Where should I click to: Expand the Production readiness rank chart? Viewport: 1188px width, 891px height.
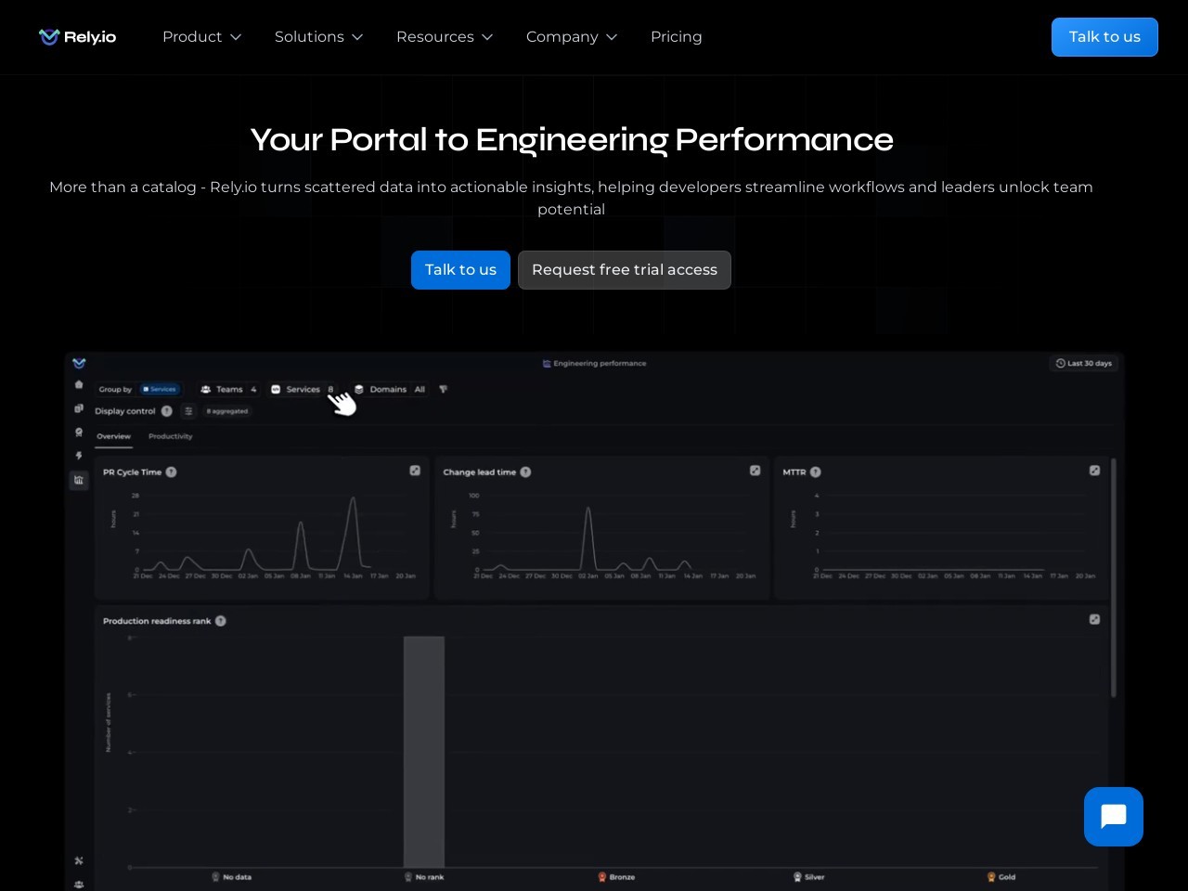click(1094, 619)
